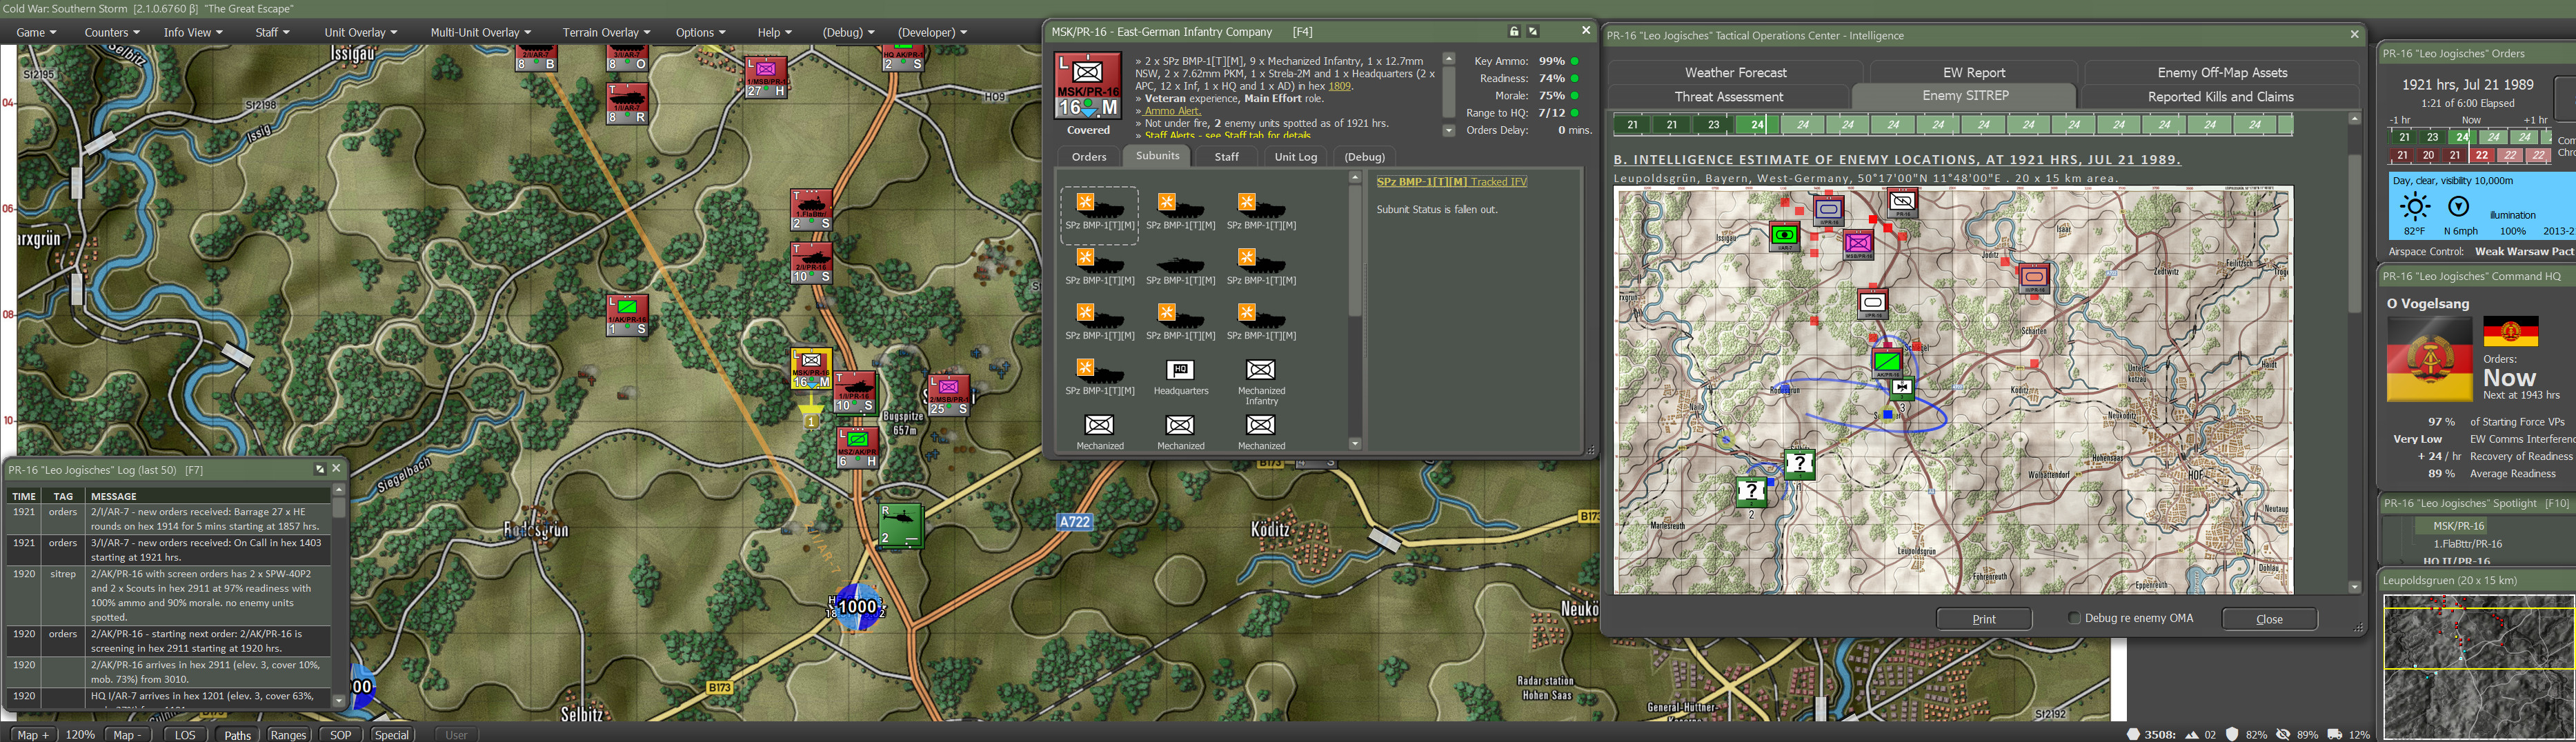Click the sun weather icon in Orders panel
This screenshot has width=2576, height=742.
point(2415,207)
